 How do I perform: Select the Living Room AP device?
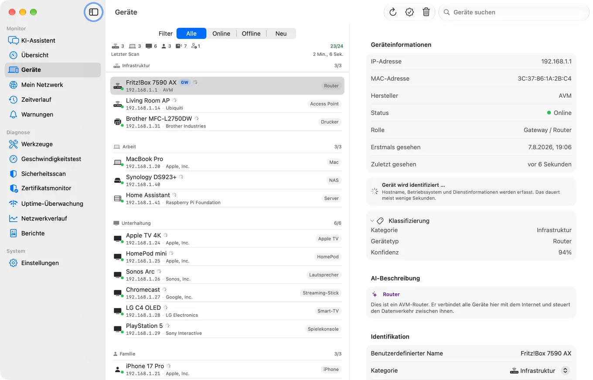coord(227,104)
